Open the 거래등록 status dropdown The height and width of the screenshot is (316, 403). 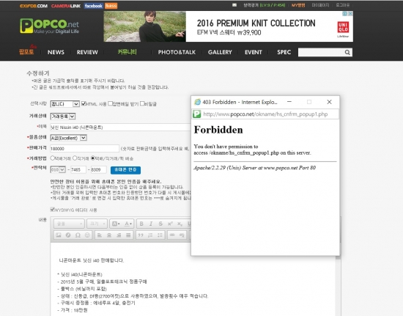63,117
